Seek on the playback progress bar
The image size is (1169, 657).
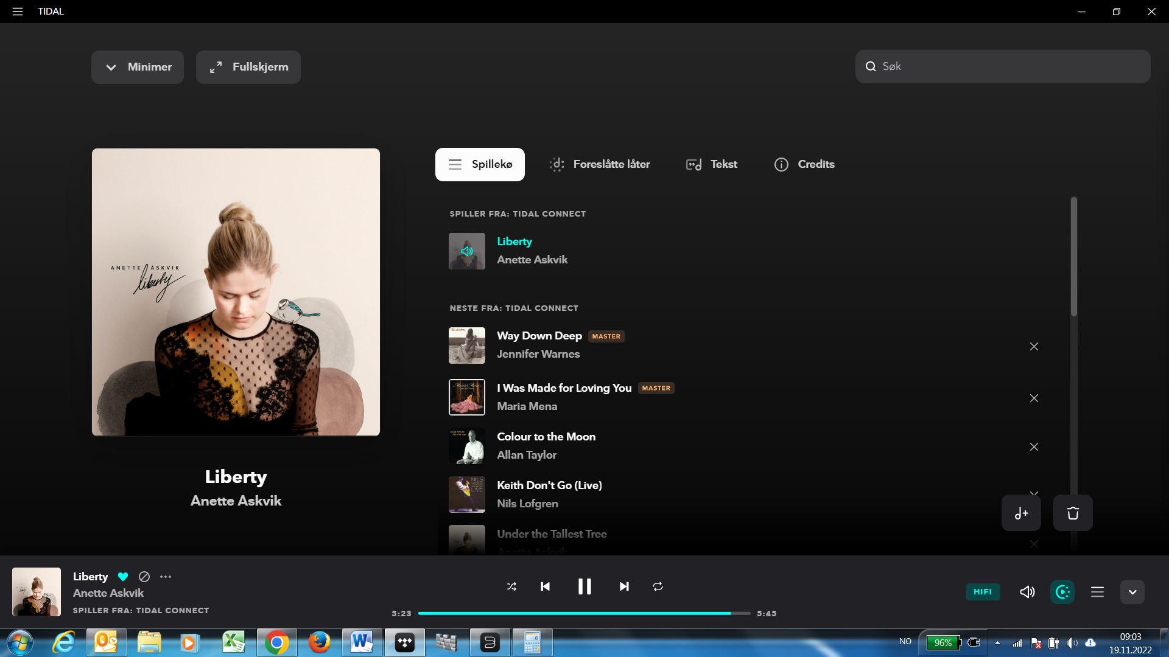[584, 613]
